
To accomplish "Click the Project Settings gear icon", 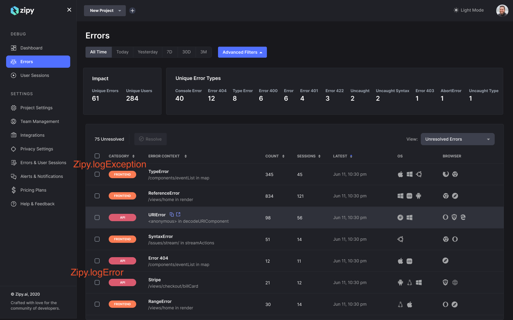I will (13, 108).
